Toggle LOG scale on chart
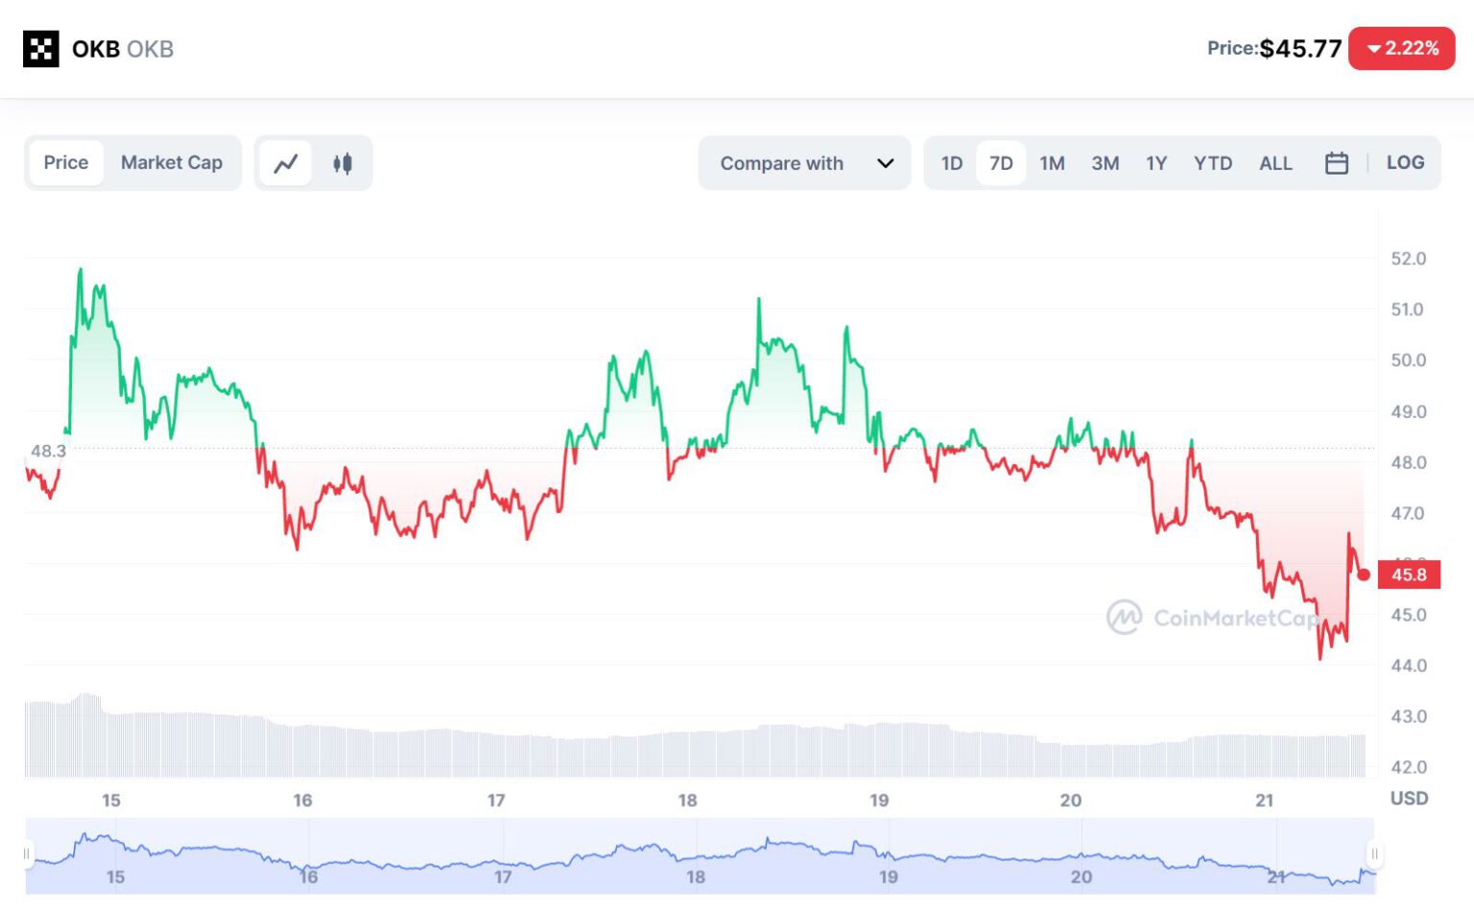Image resolution: width=1474 pixels, height=911 pixels. pos(1405,163)
